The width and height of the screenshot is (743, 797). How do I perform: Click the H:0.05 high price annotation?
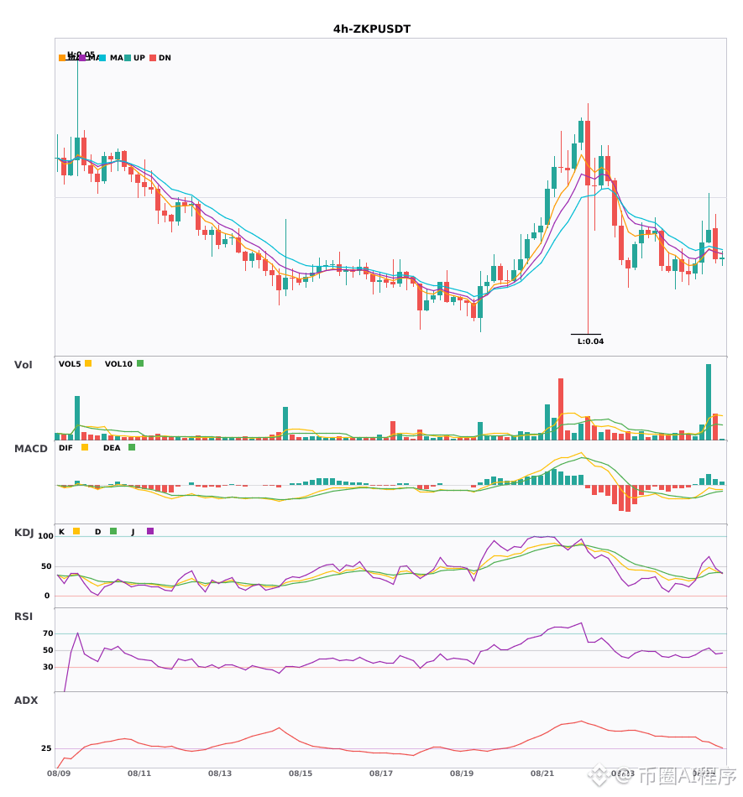(x=81, y=55)
